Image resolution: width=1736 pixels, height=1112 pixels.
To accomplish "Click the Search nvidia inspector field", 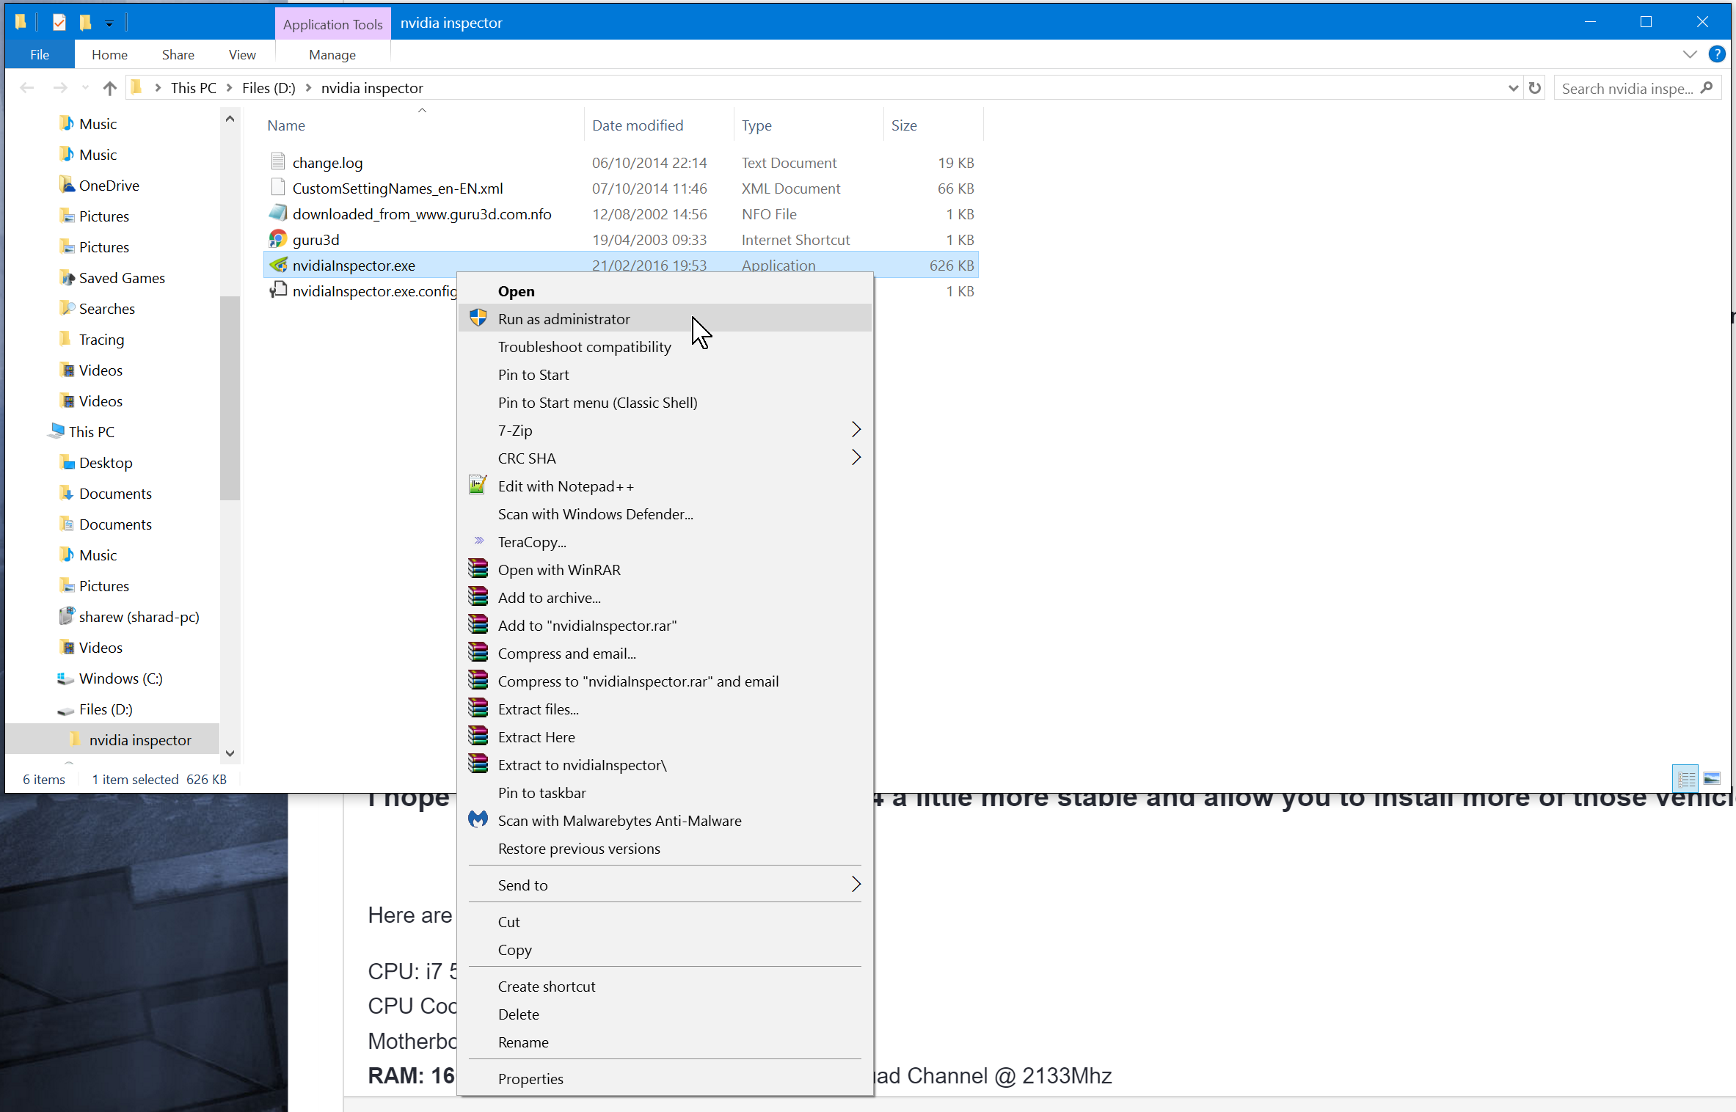I will click(x=1626, y=88).
